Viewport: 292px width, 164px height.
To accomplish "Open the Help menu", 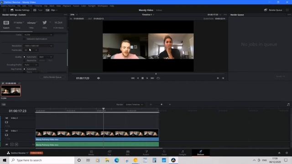I will 112,6.
